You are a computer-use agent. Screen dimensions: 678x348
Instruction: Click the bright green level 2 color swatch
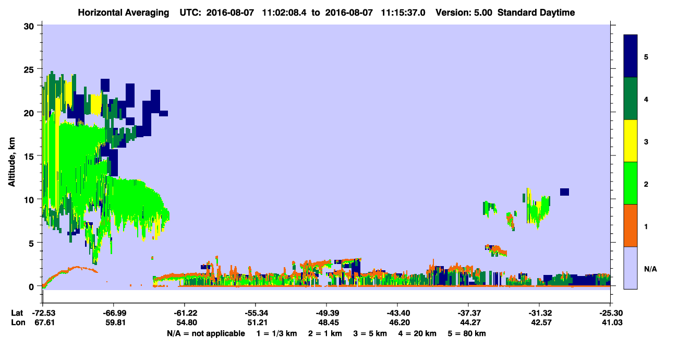(x=631, y=183)
